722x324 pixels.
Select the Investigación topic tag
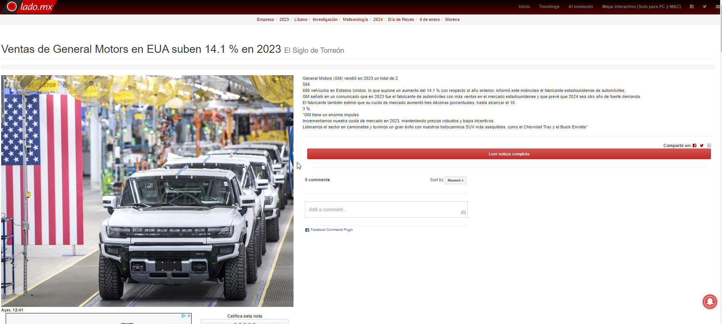[x=325, y=19]
